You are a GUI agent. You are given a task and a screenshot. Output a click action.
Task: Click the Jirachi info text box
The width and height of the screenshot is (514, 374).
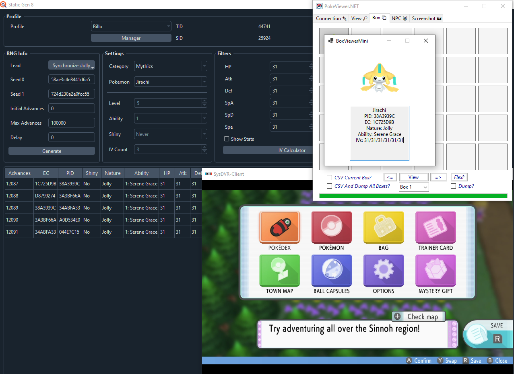click(x=380, y=133)
